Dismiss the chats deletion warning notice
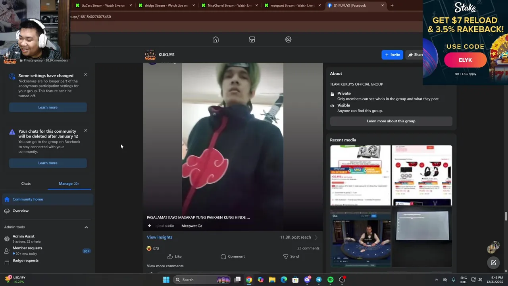This screenshot has height=286, width=508. pyautogui.click(x=86, y=130)
